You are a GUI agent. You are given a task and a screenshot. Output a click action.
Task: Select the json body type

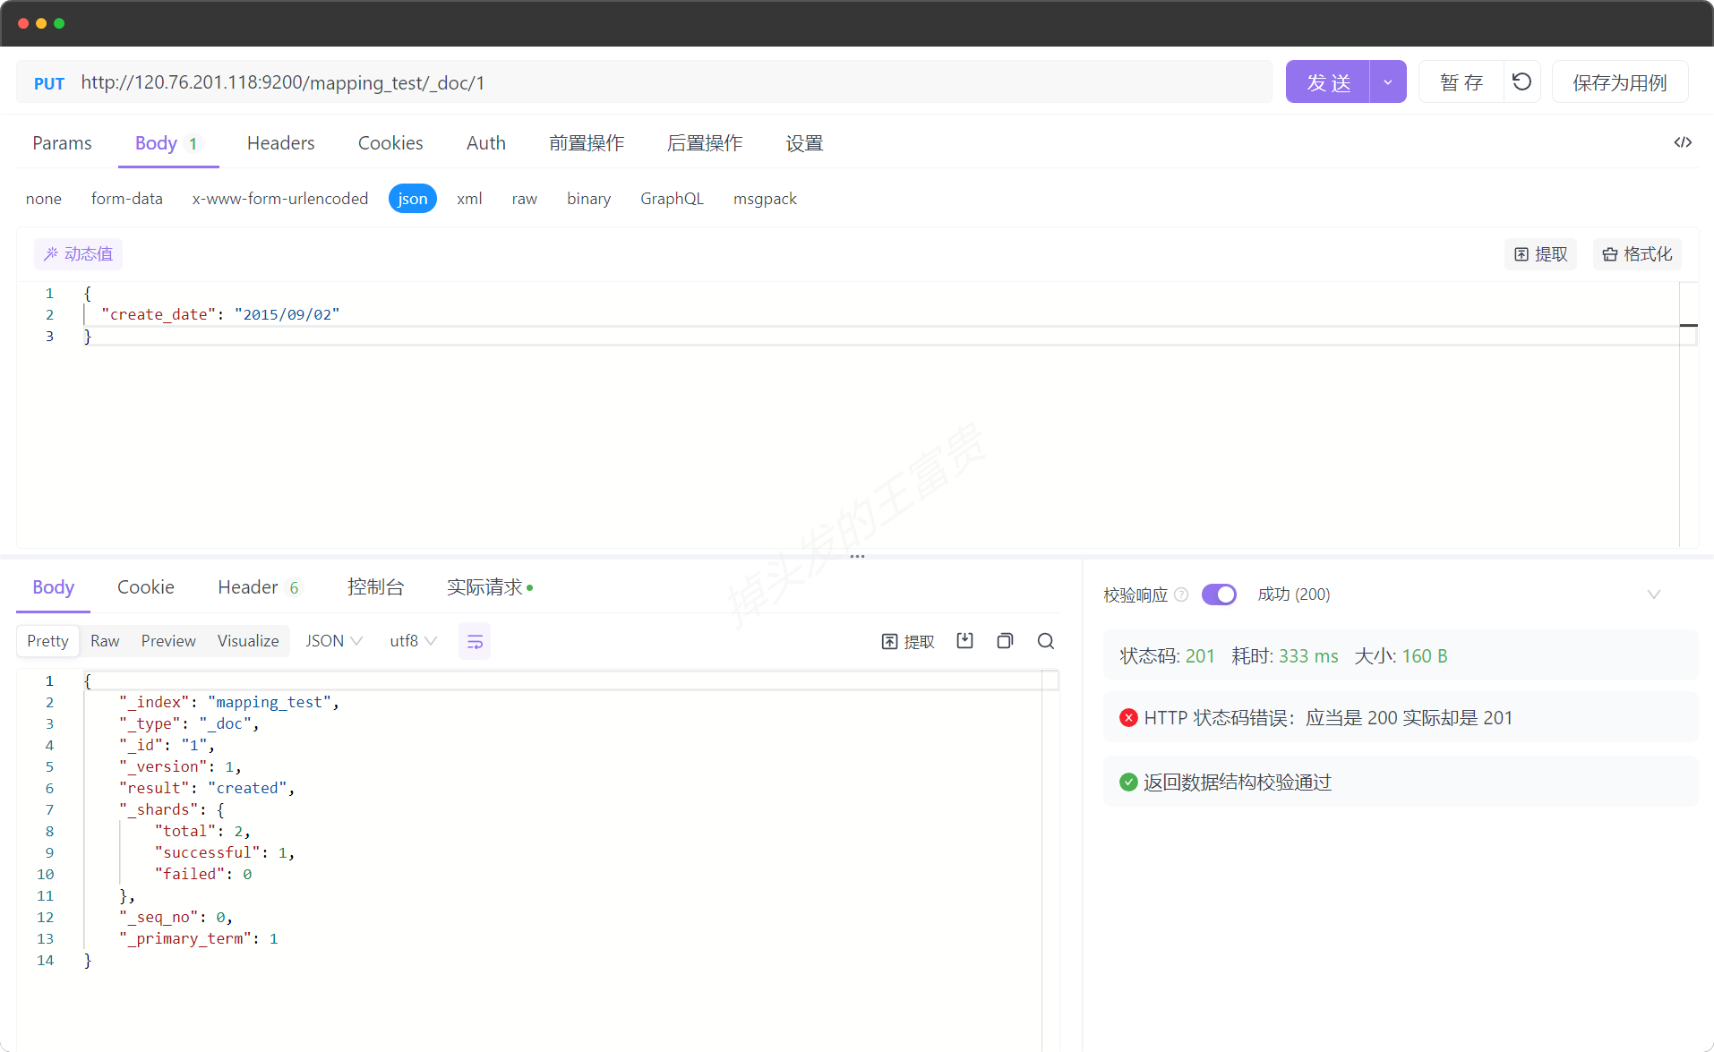(x=413, y=199)
